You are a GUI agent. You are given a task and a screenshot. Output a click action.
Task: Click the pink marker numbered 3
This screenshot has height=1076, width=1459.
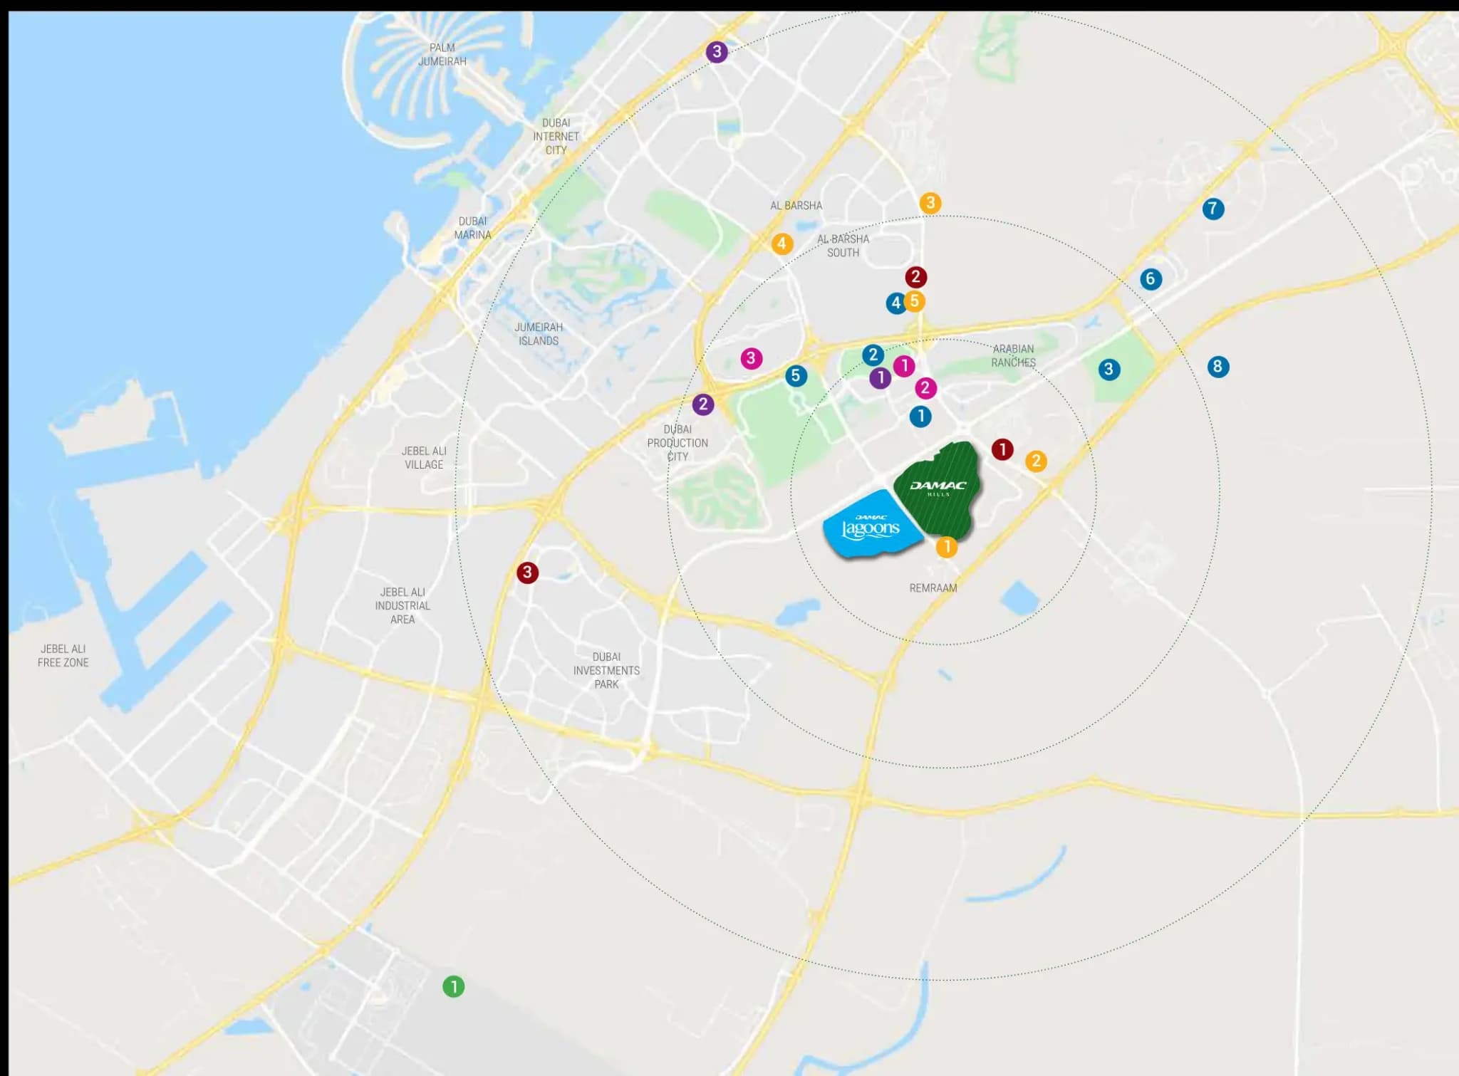[x=751, y=358]
